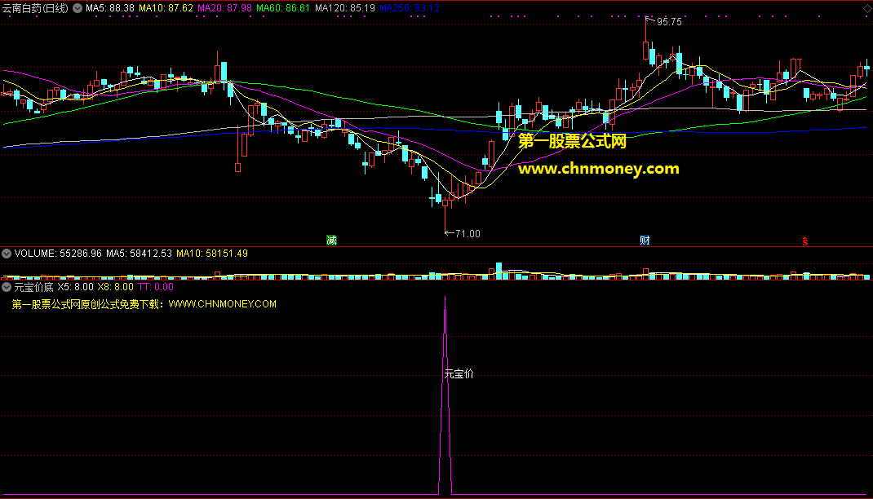Click the 95.75 high price label
Viewport: 873px width, 499px height.
click(669, 22)
